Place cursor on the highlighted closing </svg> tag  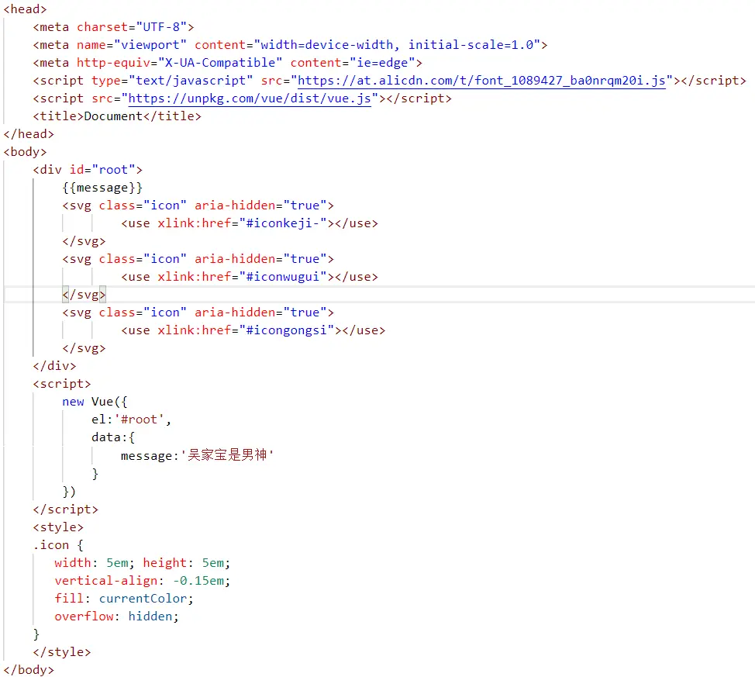(84, 295)
